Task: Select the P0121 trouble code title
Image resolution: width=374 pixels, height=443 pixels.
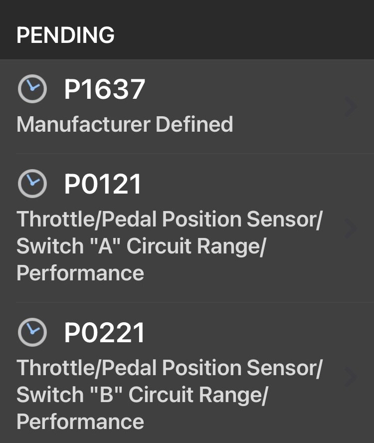Action: click(103, 184)
